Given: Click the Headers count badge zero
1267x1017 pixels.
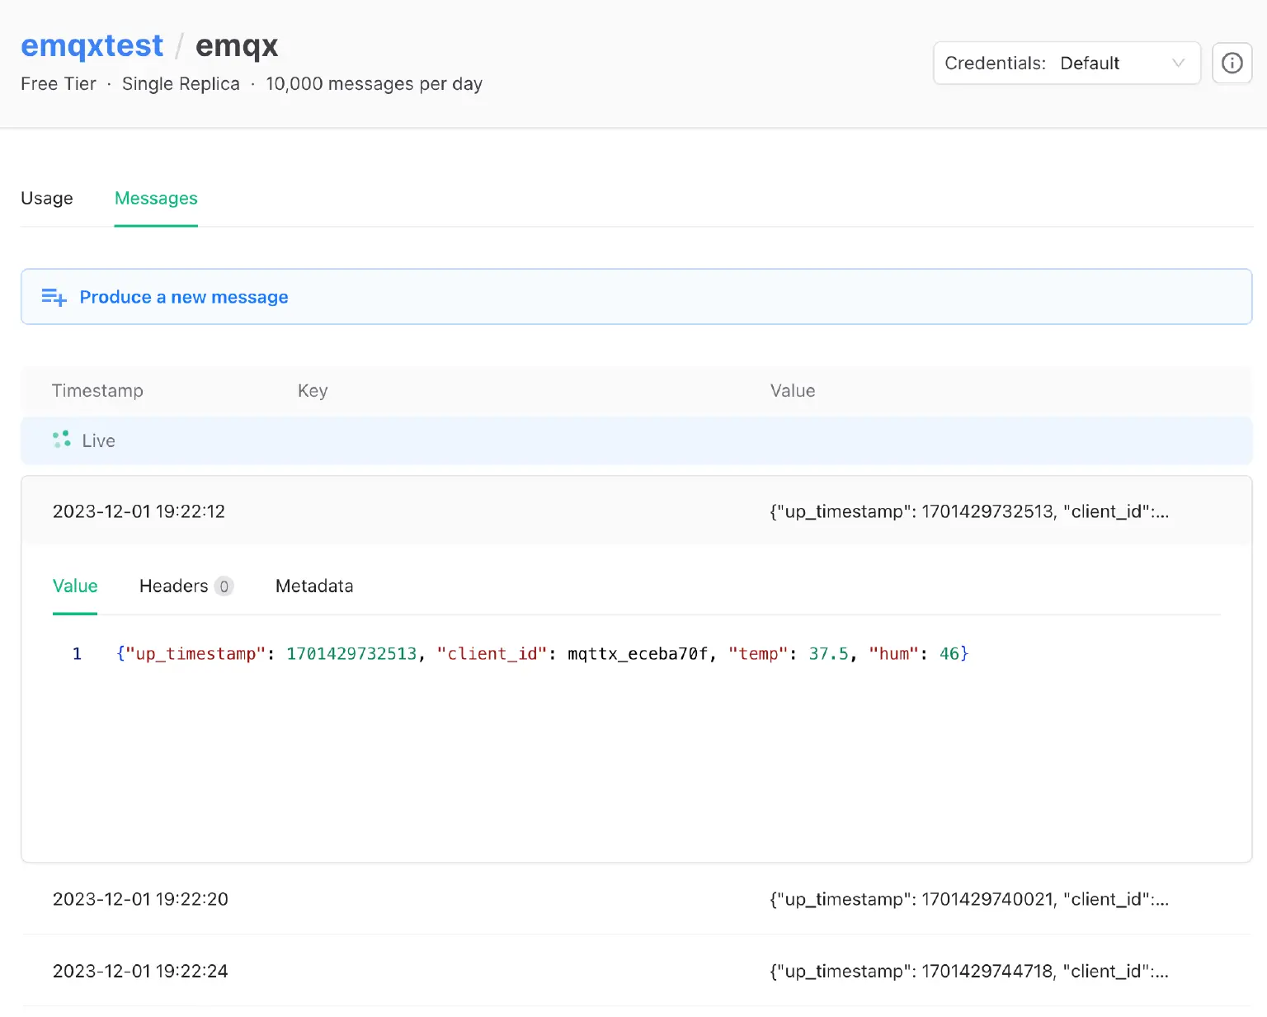Looking at the screenshot, I should click(224, 586).
